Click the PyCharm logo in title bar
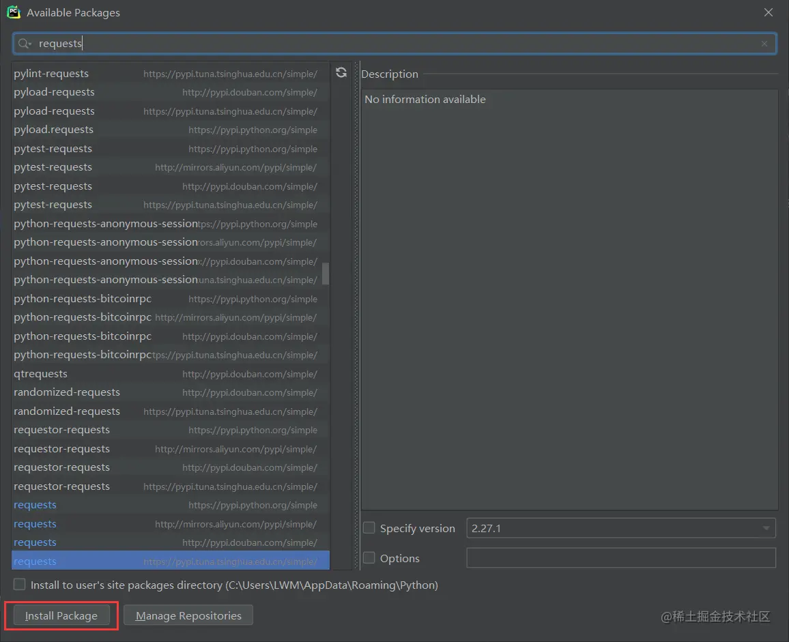The height and width of the screenshot is (642, 789). [x=14, y=12]
